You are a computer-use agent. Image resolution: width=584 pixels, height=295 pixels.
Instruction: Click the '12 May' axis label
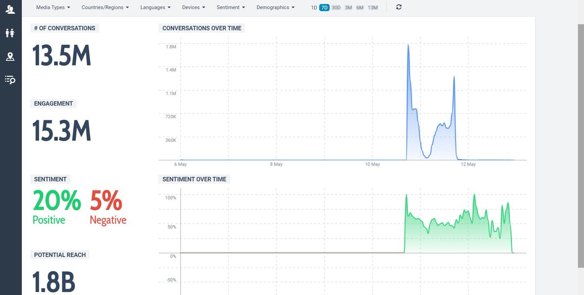[468, 165]
